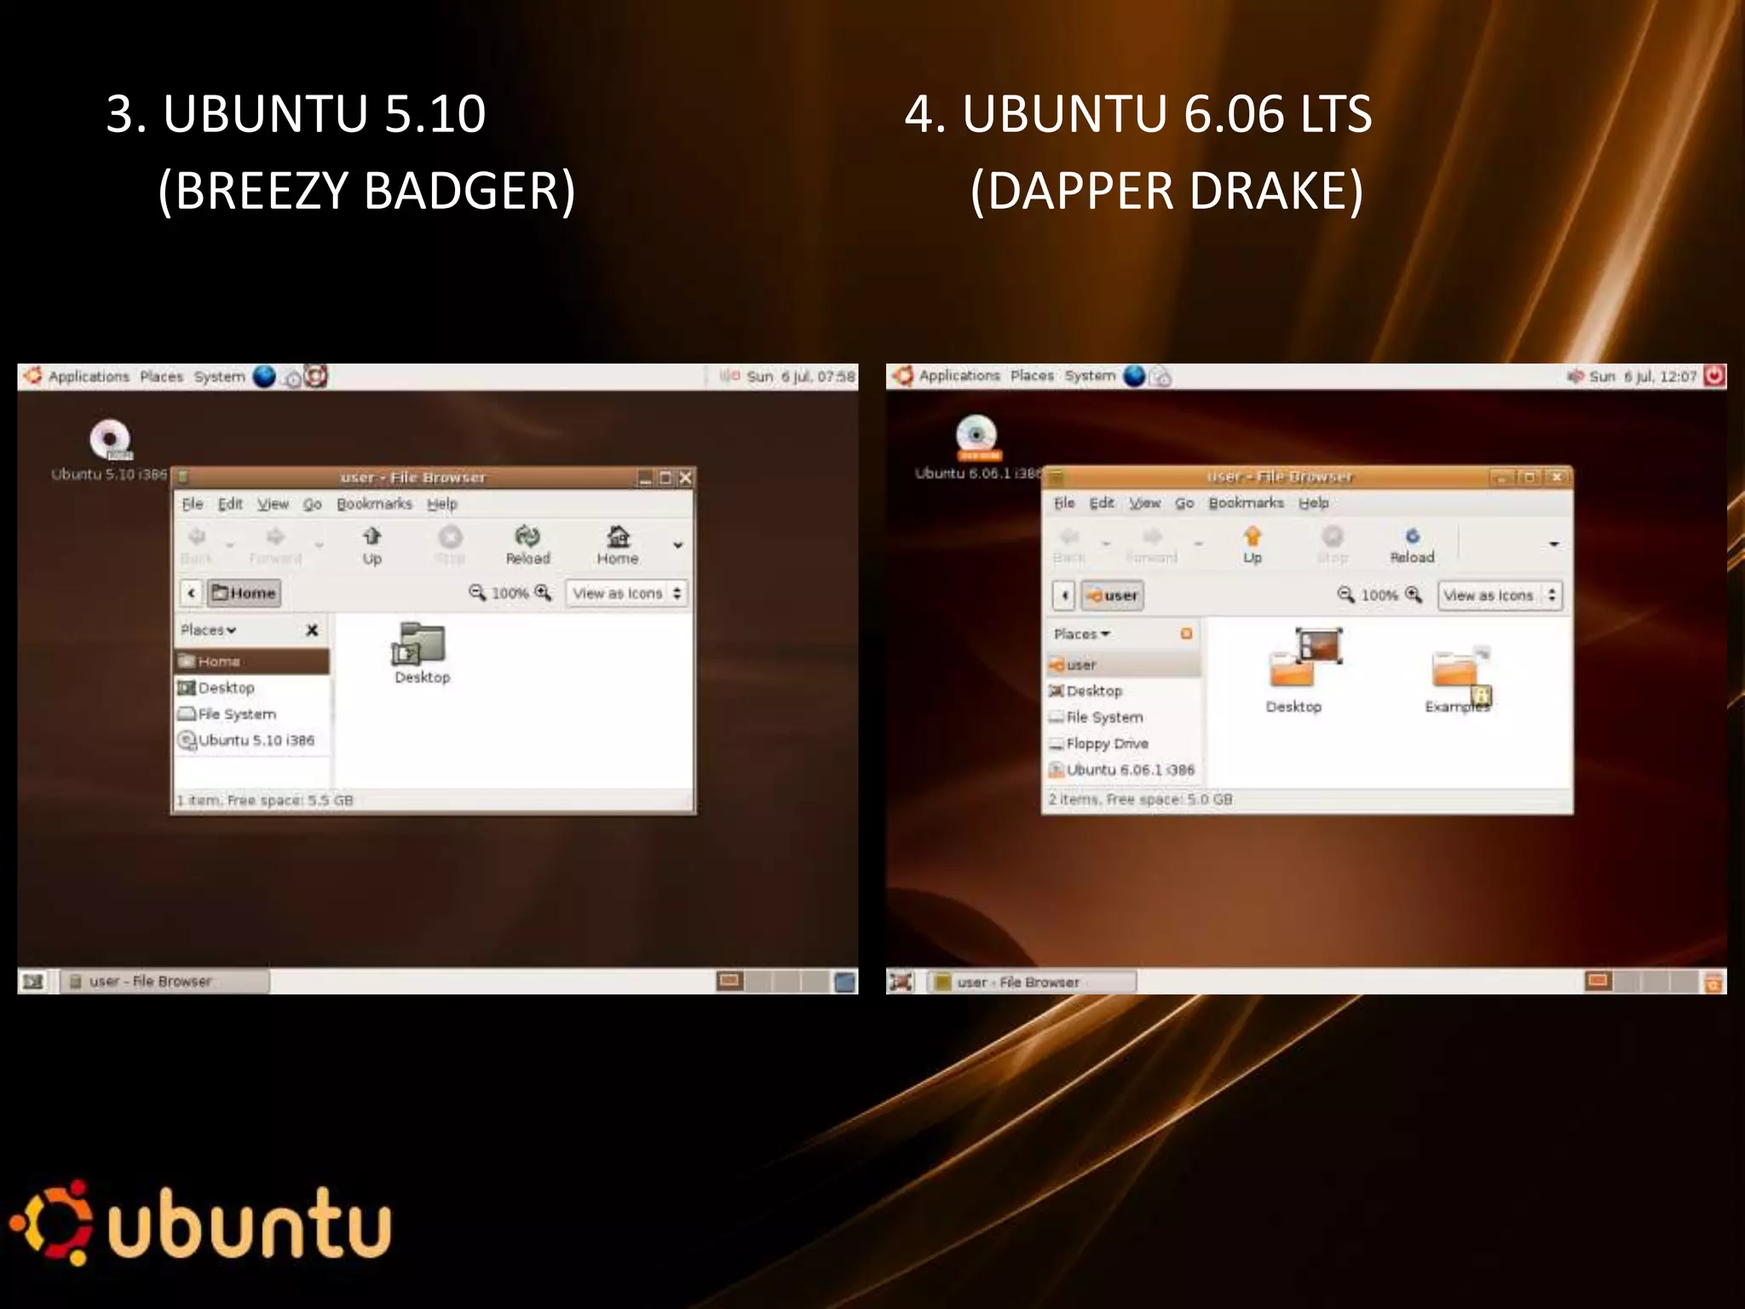Launch Firefox globe icon in Ubuntu 6.06 panel
Image resolution: width=1745 pixels, height=1309 pixels.
1134,376
